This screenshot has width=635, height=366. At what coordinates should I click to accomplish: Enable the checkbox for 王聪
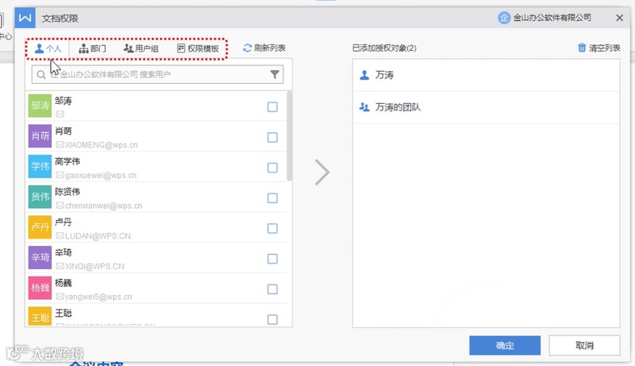[272, 319]
